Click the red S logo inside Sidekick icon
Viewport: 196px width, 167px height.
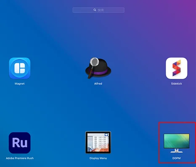(x=177, y=68)
